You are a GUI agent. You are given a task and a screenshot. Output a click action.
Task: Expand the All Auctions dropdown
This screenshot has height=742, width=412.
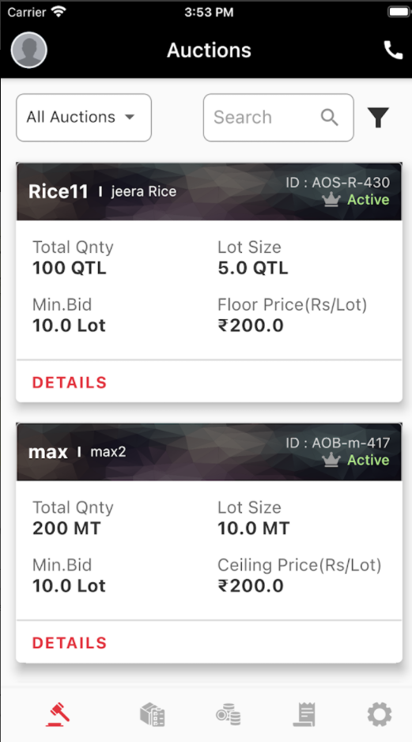click(x=84, y=118)
